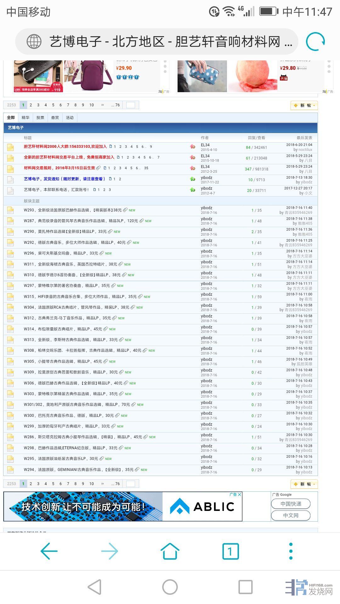Click the 中国快递 ad button

pyautogui.click(x=291, y=504)
